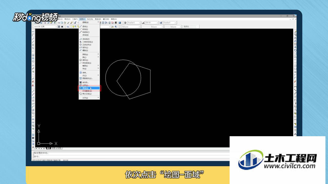The image size is (328, 184).
Task: Expand the 建模(M) submenu
Action: point(89,22)
